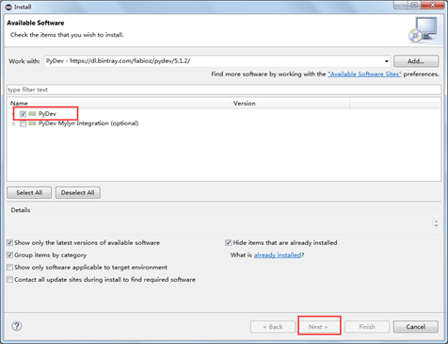Image resolution: width=448 pixels, height=344 pixels.
Task: Open the help question mark icon
Action: pyautogui.click(x=17, y=326)
